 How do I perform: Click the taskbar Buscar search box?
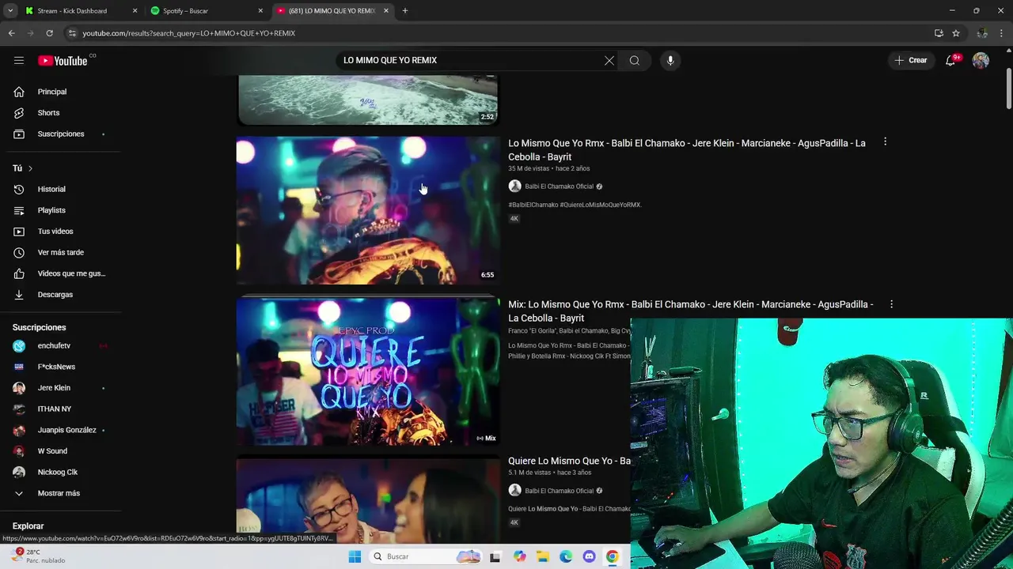click(x=425, y=556)
